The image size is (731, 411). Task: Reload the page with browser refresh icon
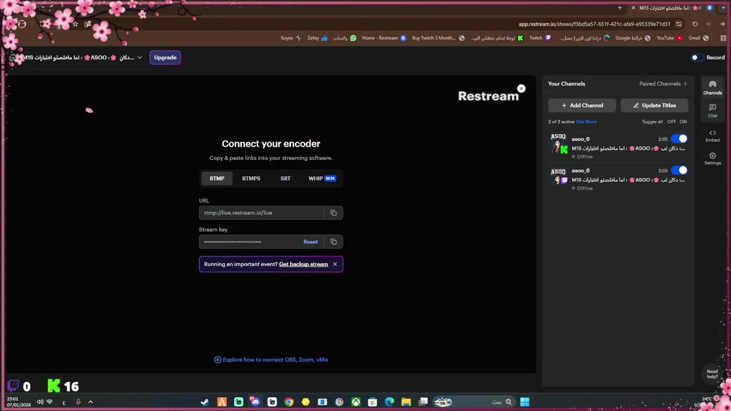pos(695,24)
